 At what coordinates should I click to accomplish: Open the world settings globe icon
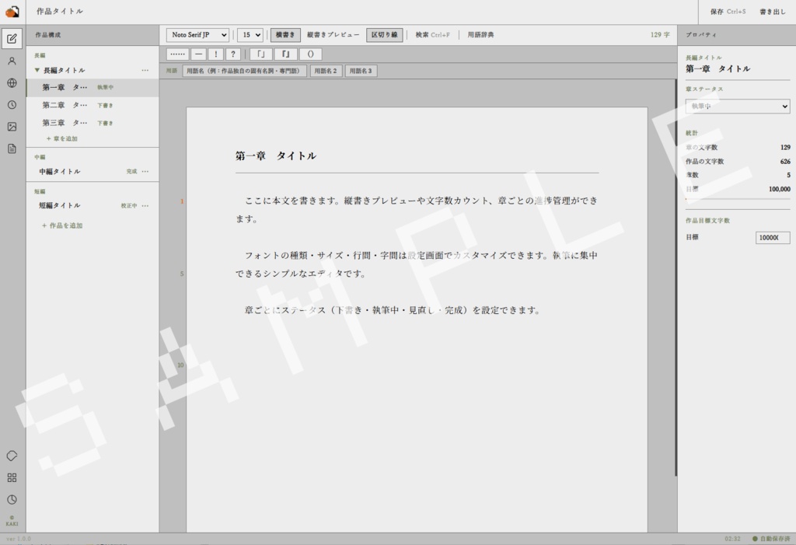point(12,82)
